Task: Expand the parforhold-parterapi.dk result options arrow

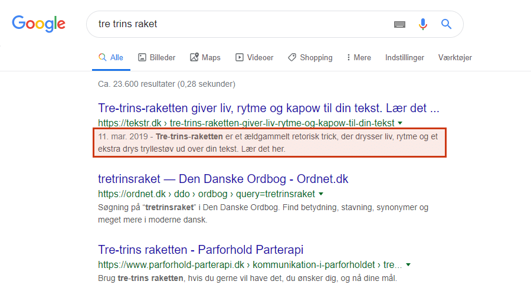Action: tap(408, 264)
